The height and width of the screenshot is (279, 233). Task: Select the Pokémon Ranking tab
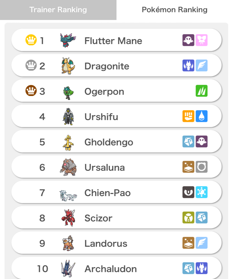coord(175,10)
